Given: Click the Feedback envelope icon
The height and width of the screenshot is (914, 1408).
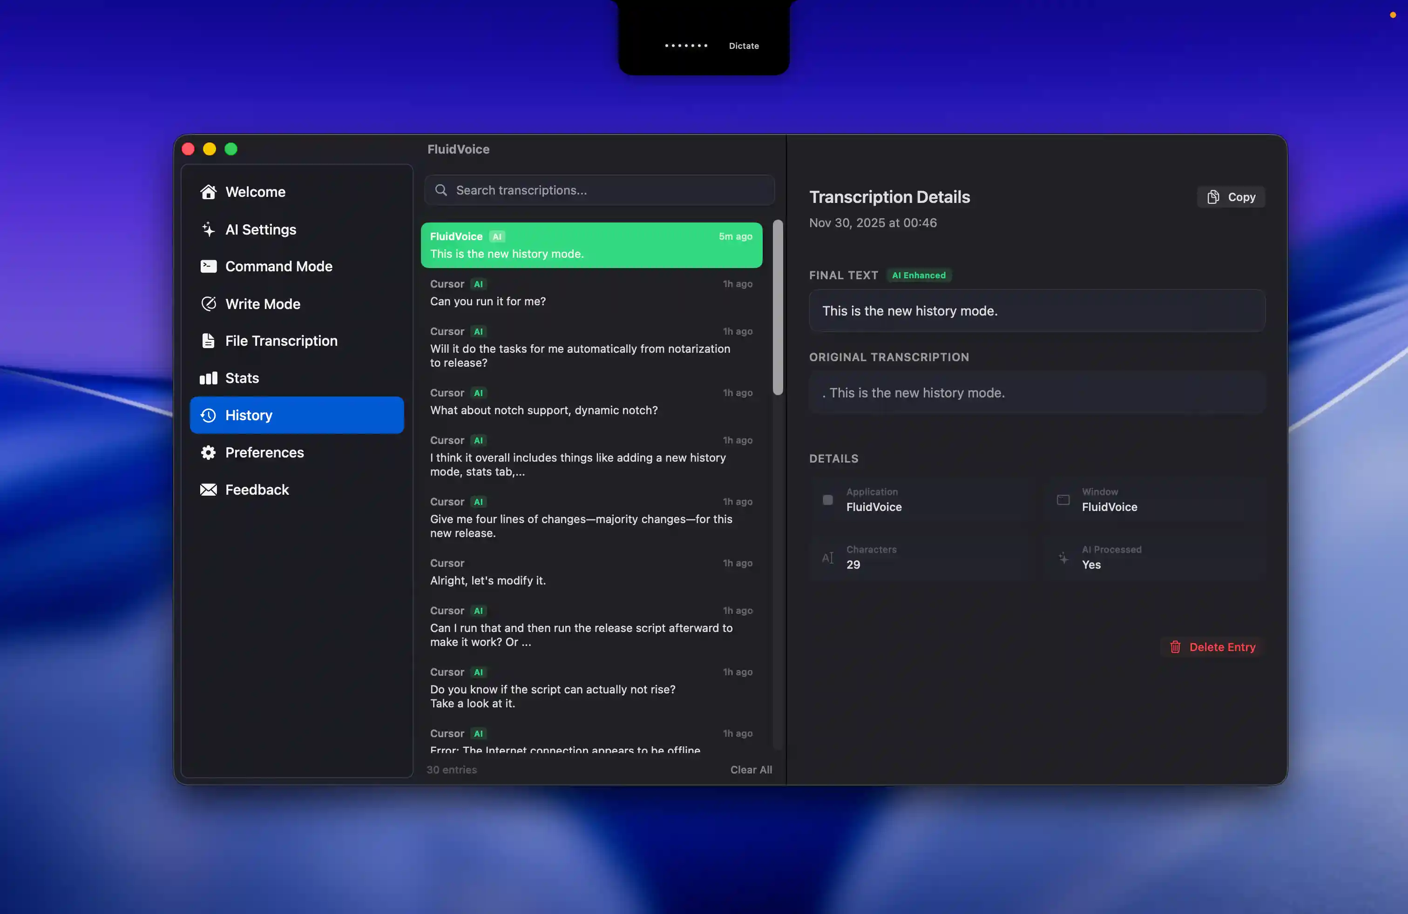Looking at the screenshot, I should tap(208, 490).
